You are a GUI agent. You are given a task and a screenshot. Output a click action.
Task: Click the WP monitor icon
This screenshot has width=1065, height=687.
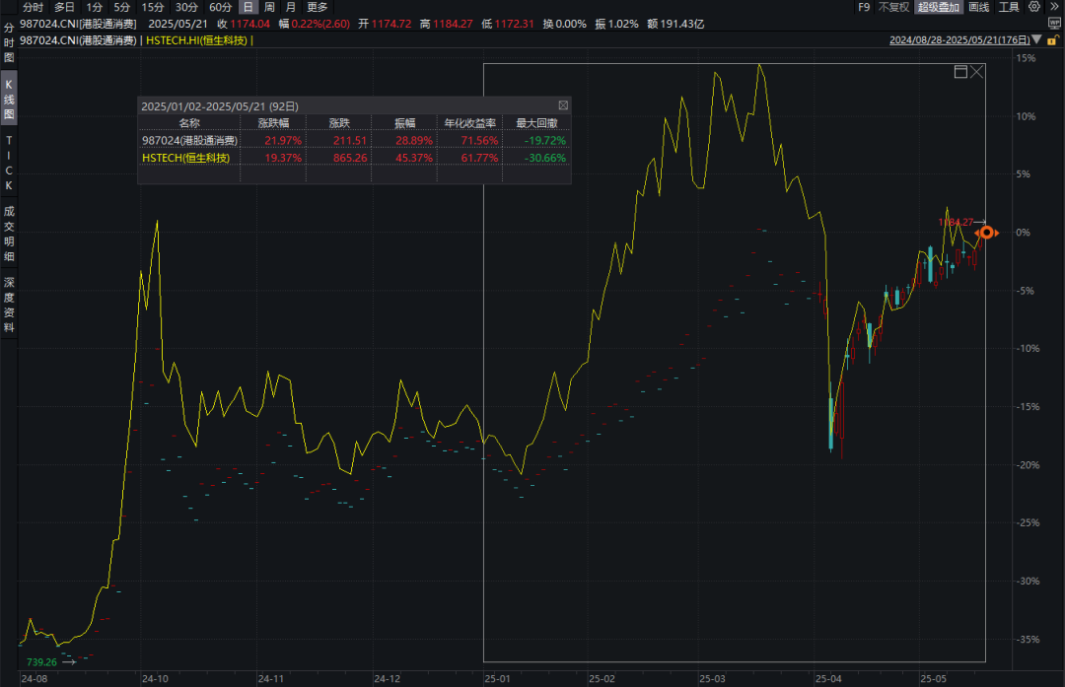1054,24
